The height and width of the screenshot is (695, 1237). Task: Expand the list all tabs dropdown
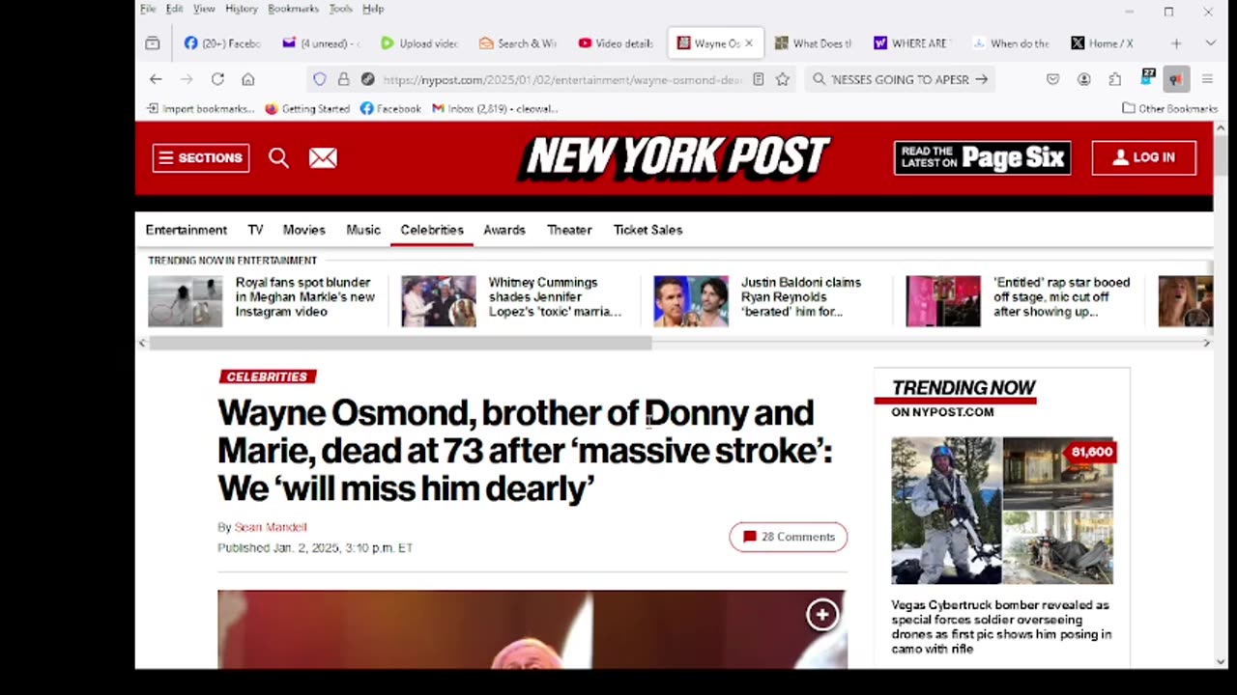1210,43
